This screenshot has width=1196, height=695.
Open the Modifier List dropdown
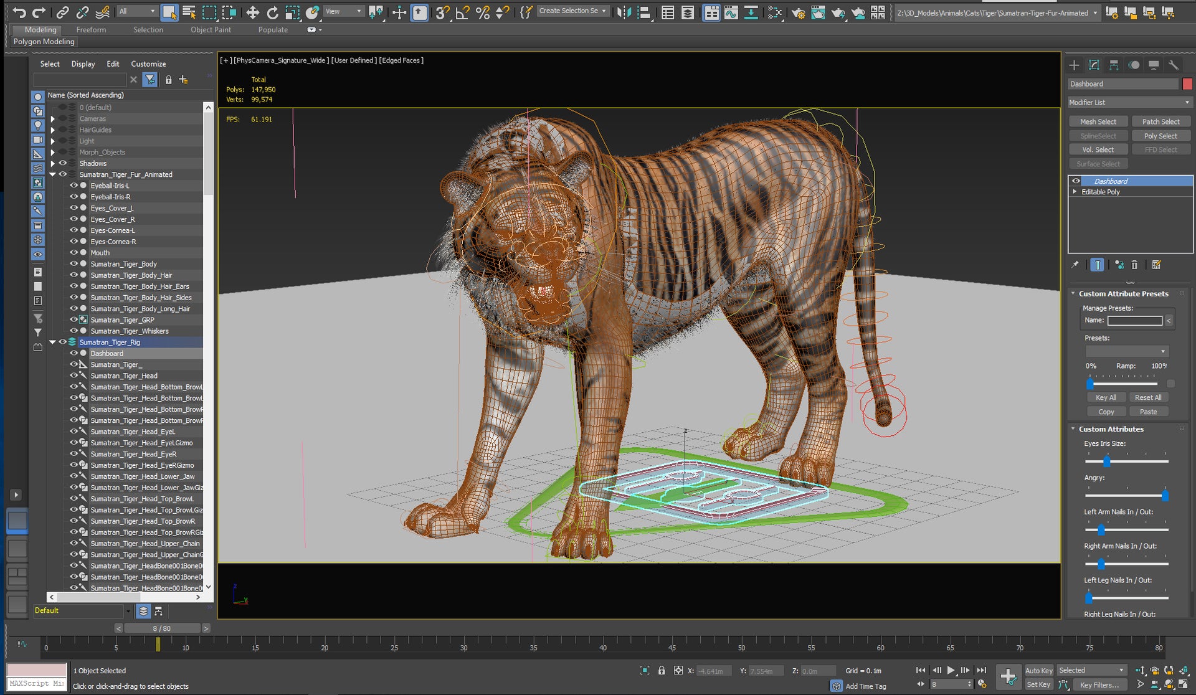1185,102
